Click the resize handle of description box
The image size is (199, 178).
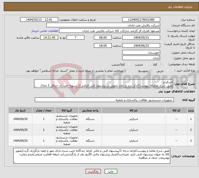pos(35,87)
